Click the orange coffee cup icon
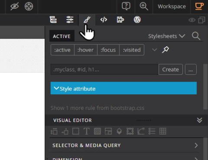The height and width of the screenshot is (160, 208). (199, 6)
